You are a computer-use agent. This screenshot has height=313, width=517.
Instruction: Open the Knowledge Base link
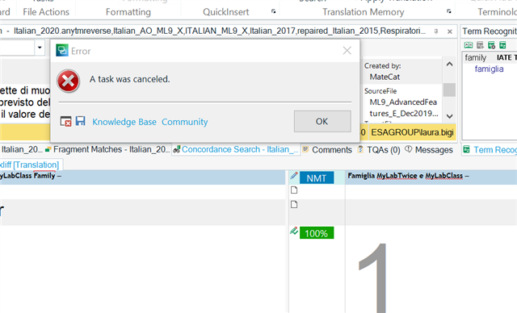point(124,122)
